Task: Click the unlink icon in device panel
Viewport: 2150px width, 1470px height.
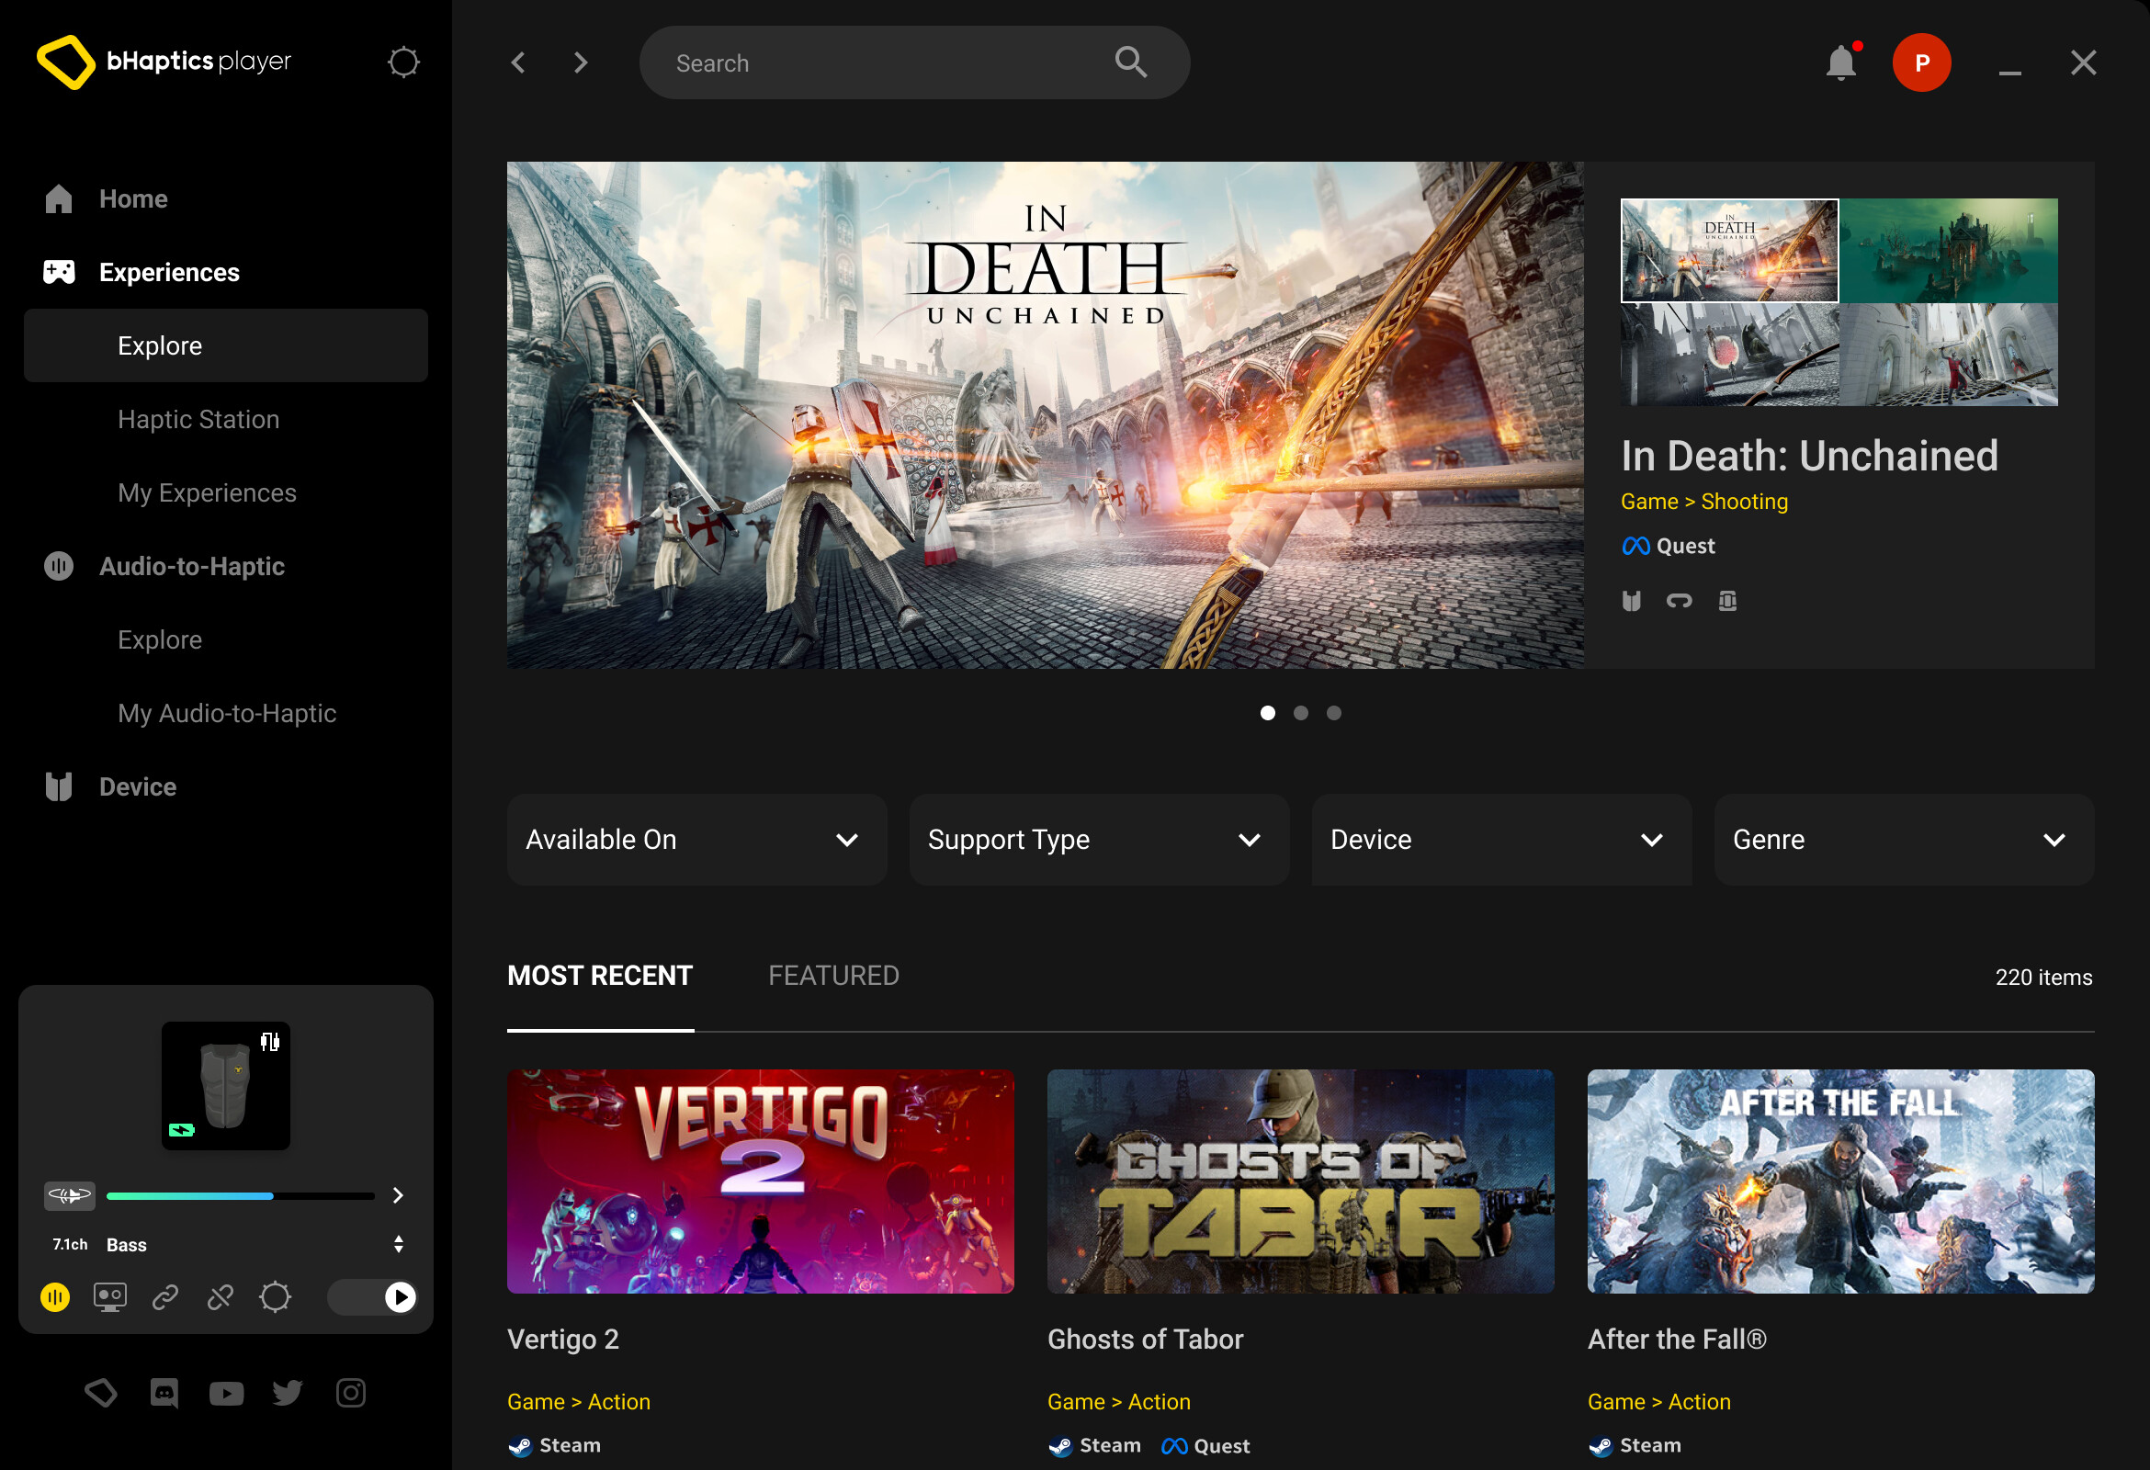Action: coord(221,1297)
